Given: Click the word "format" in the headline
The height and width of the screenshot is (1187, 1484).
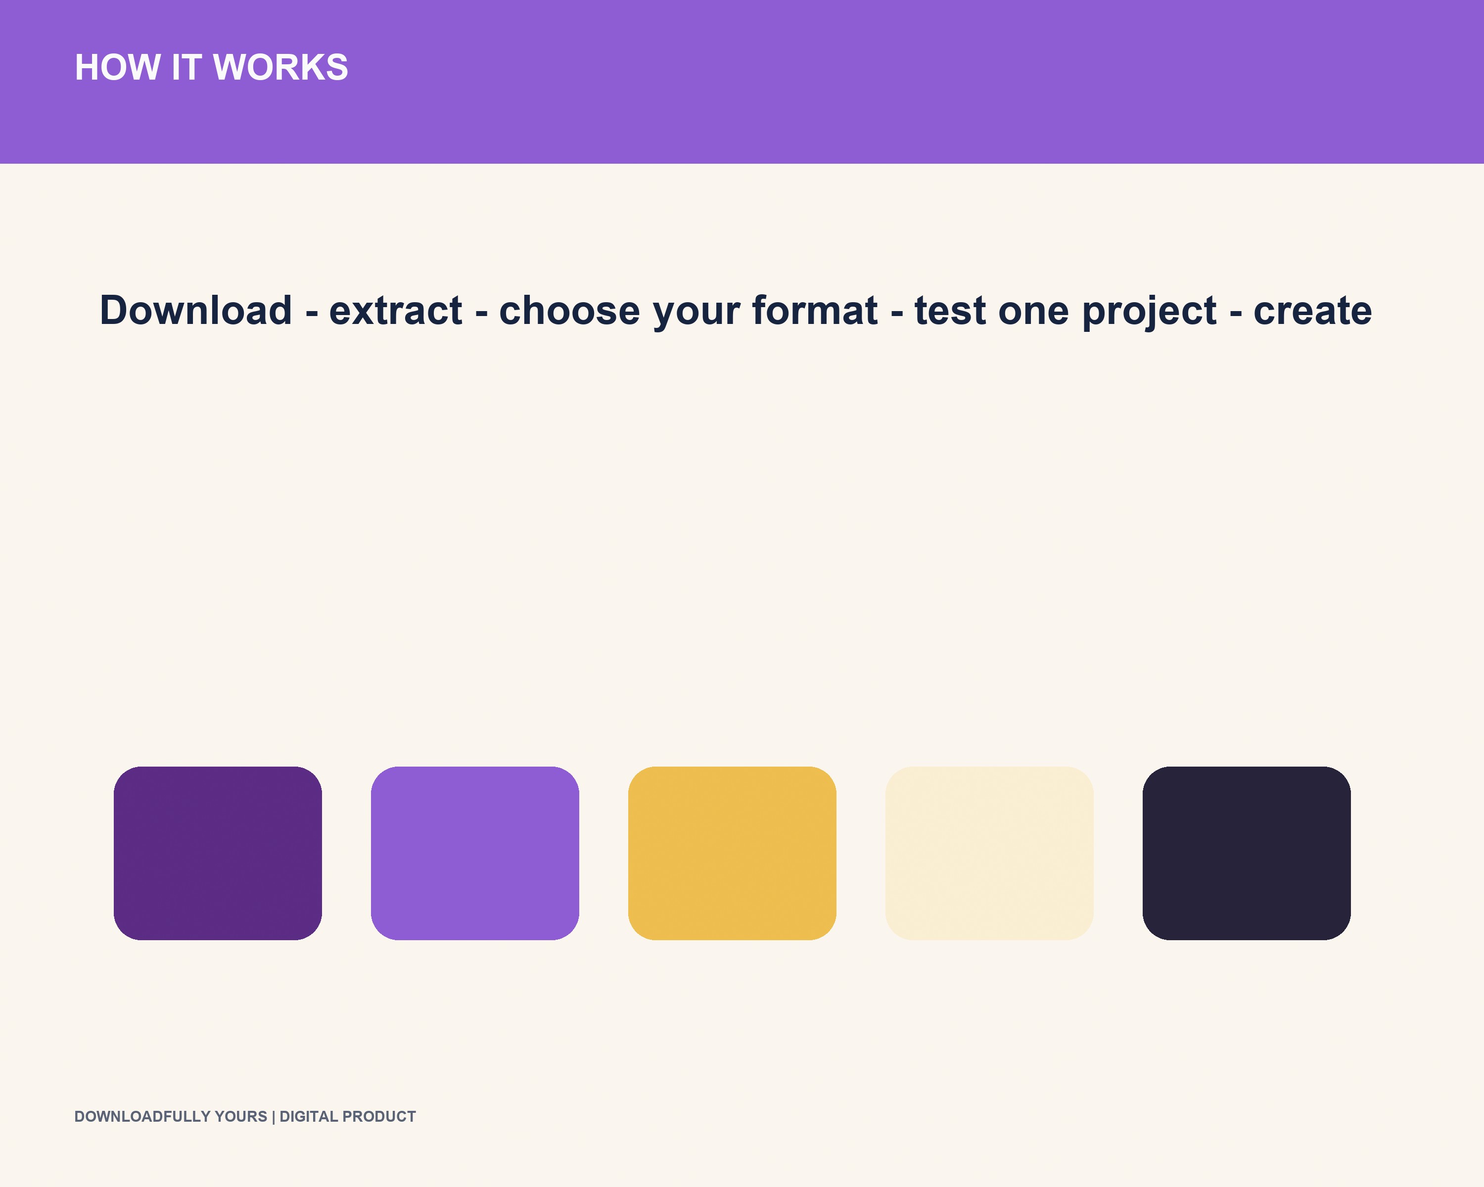Looking at the screenshot, I should pyautogui.click(x=815, y=310).
